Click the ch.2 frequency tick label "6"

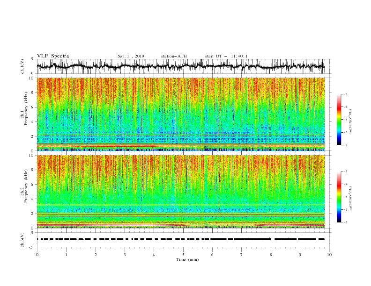click(x=33, y=185)
